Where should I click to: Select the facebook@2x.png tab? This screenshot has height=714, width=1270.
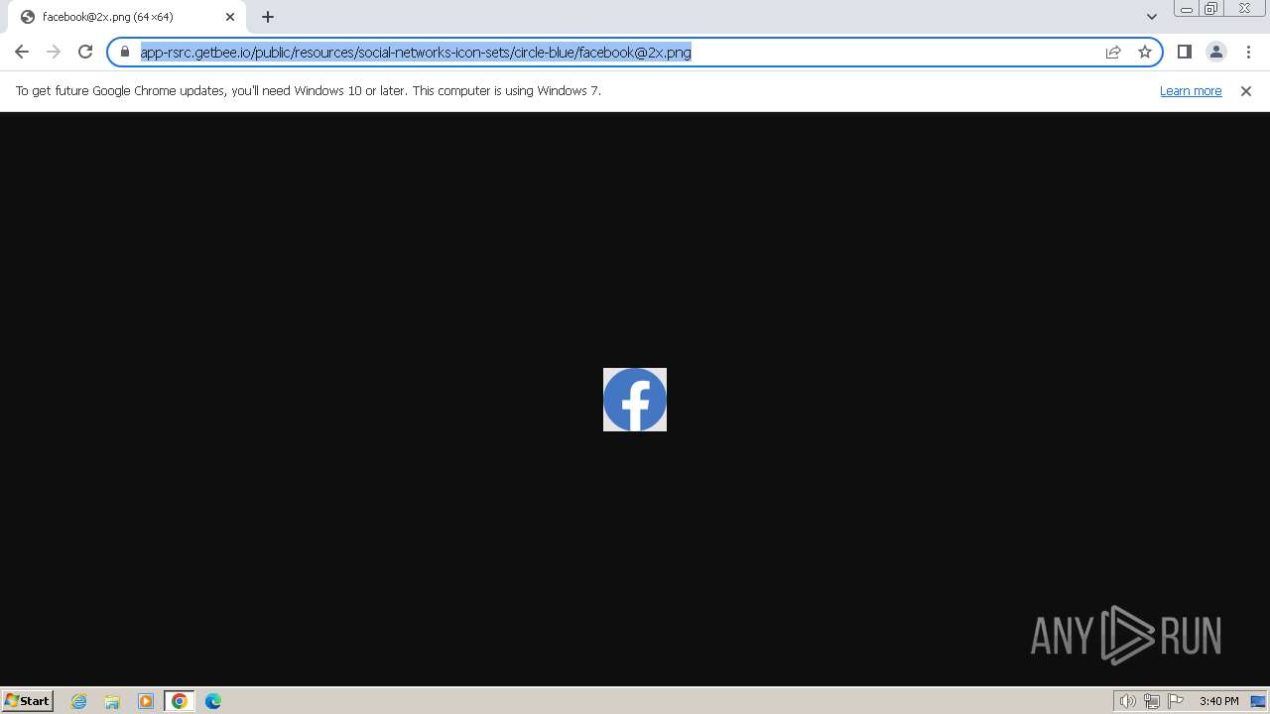[x=127, y=17]
